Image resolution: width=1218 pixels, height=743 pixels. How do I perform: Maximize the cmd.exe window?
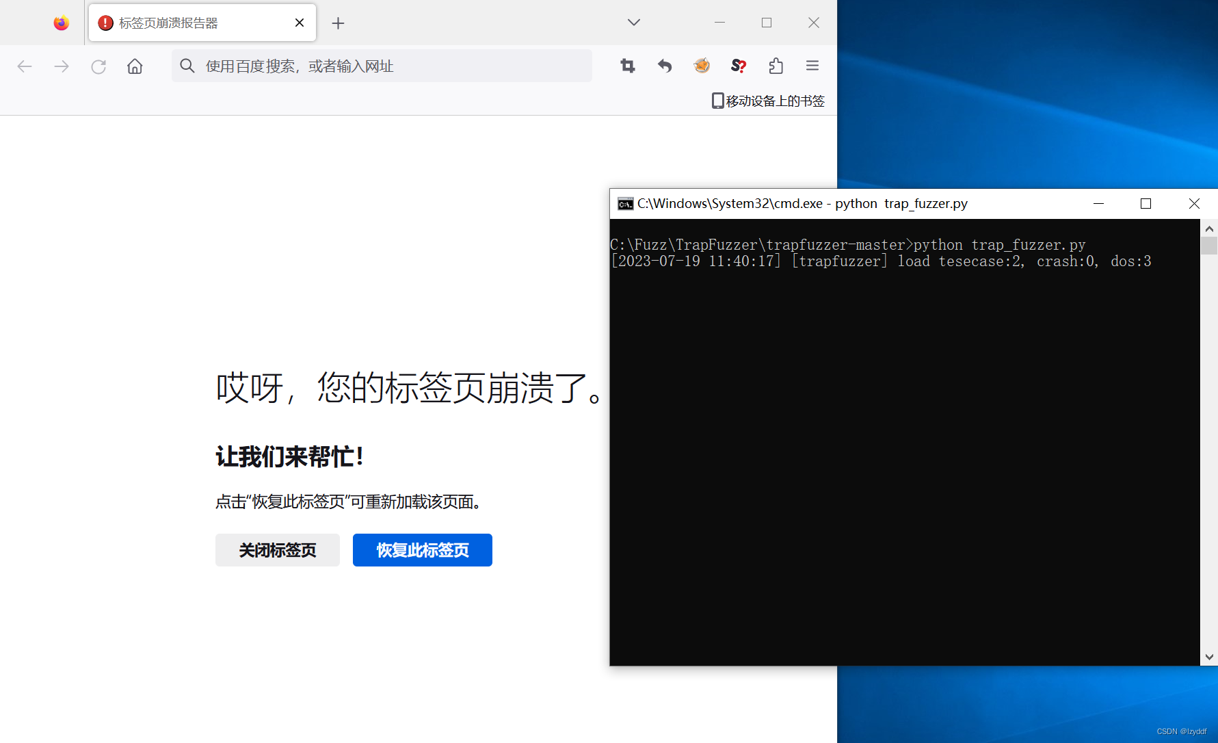click(1146, 204)
